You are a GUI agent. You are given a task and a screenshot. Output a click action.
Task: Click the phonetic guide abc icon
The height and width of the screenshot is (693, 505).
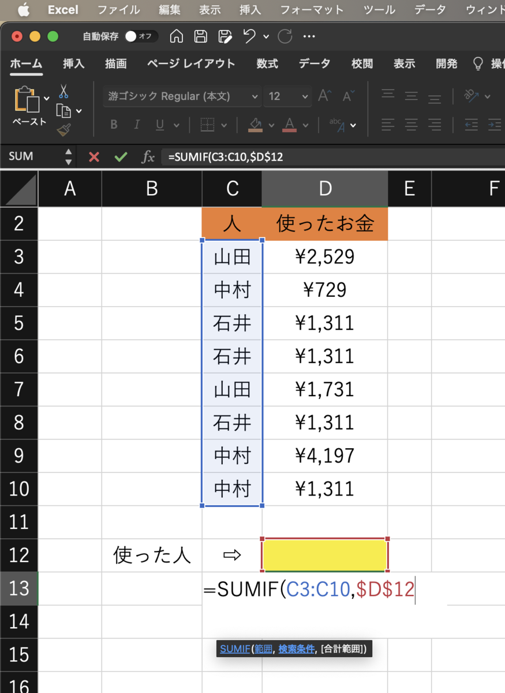click(x=336, y=125)
